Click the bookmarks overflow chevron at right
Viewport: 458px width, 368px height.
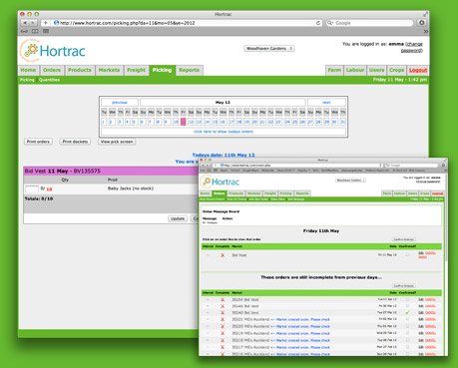[425, 31]
